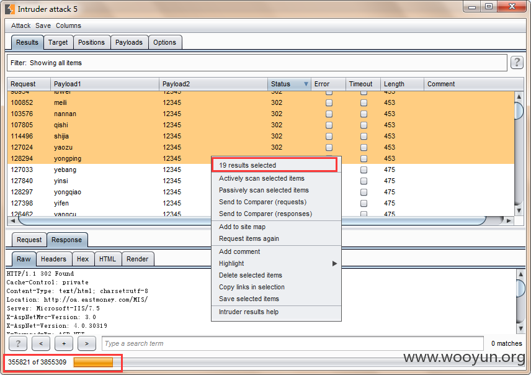Sort by Payload1 column header
The width and height of the screenshot is (531, 375).
pos(105,84)
